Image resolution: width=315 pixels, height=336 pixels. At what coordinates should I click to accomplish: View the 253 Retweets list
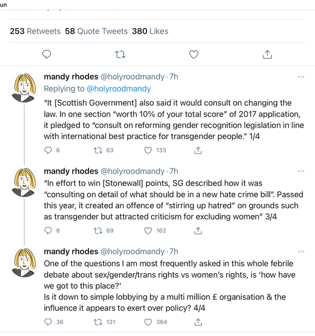point(35,31)
